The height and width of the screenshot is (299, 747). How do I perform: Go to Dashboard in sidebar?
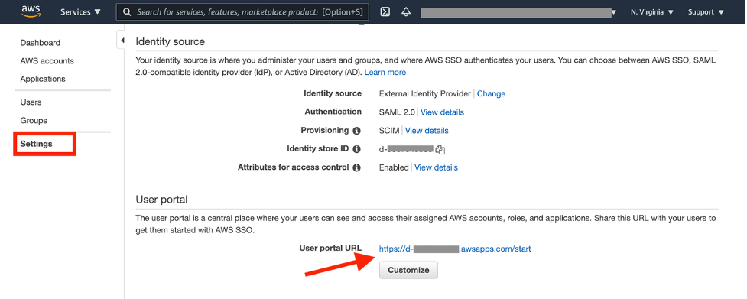tap(41, 43)
